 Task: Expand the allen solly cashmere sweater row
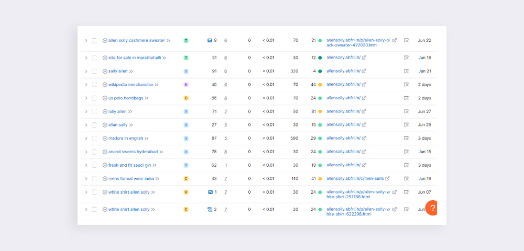(x=86, y=40)
